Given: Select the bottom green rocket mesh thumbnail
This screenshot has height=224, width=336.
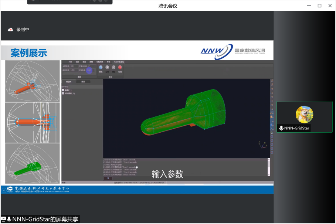Looking at the screenshot, I should [32, 163].
